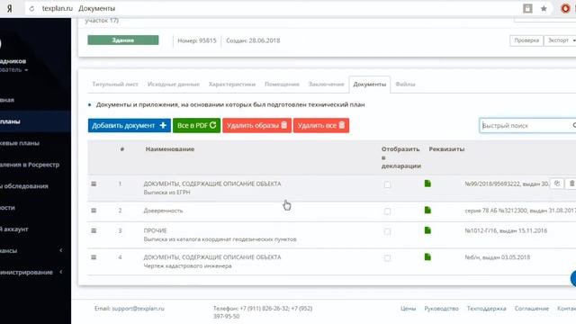
Task: Click the drag handle icon for ПРОЧИЕ row
Action: pos(94,230)
